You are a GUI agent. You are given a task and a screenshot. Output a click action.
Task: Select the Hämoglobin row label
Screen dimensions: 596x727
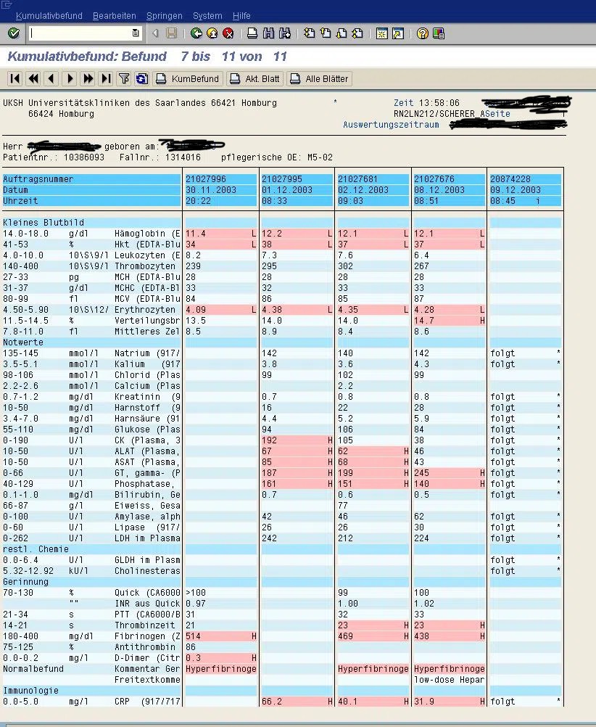tap(147, 234)
